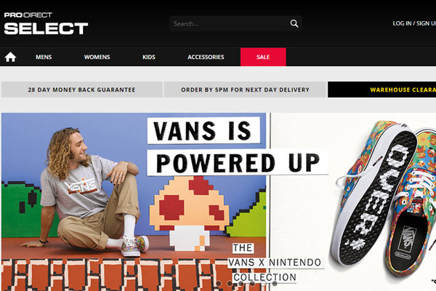Click 28 Day Money Back Guarantee banner

tap(81, 89)
